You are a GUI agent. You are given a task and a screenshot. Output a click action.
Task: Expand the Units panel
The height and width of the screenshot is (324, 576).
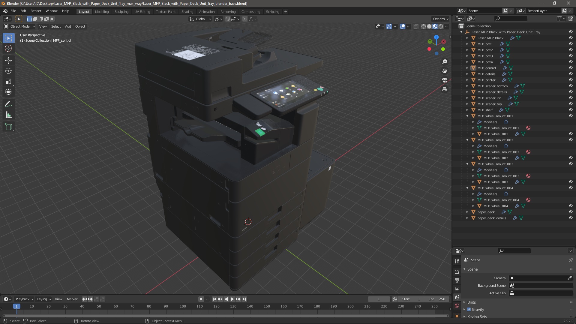(471, 302)
